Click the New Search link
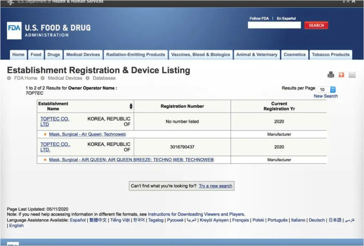 pos(326,96)
